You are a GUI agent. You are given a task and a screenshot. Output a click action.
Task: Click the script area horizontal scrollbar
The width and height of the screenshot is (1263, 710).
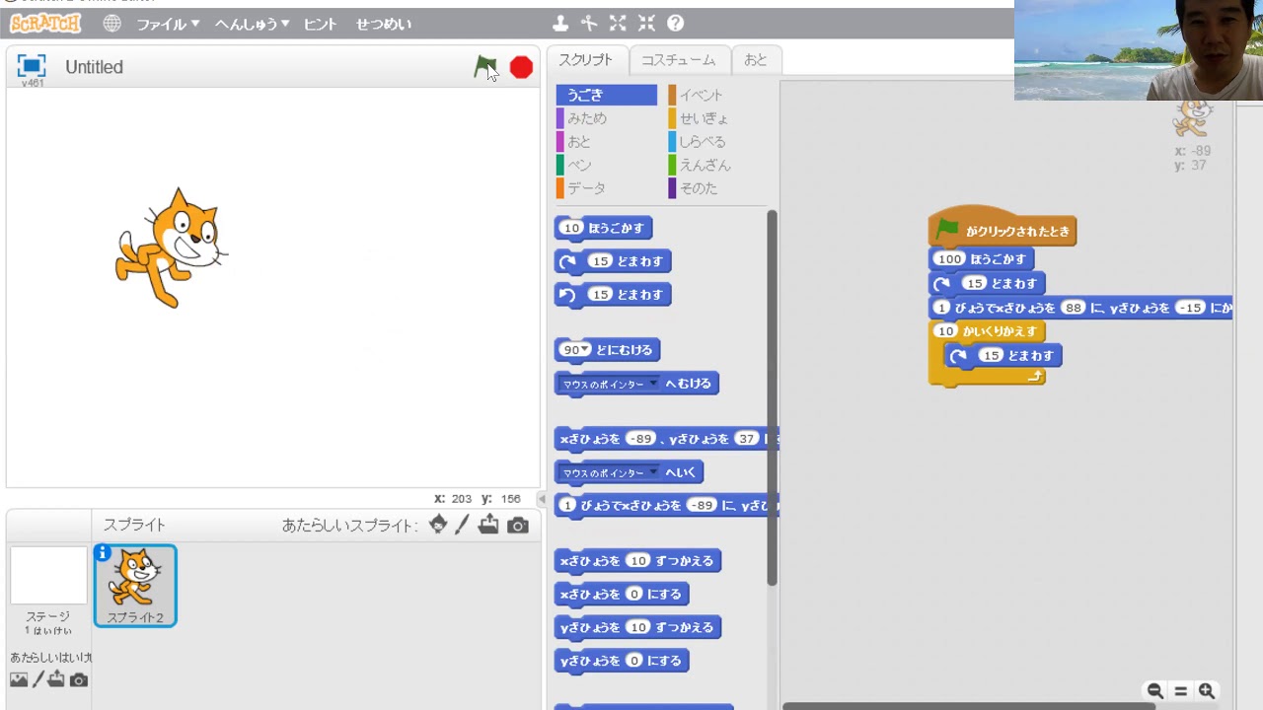[x=971, y=706]
